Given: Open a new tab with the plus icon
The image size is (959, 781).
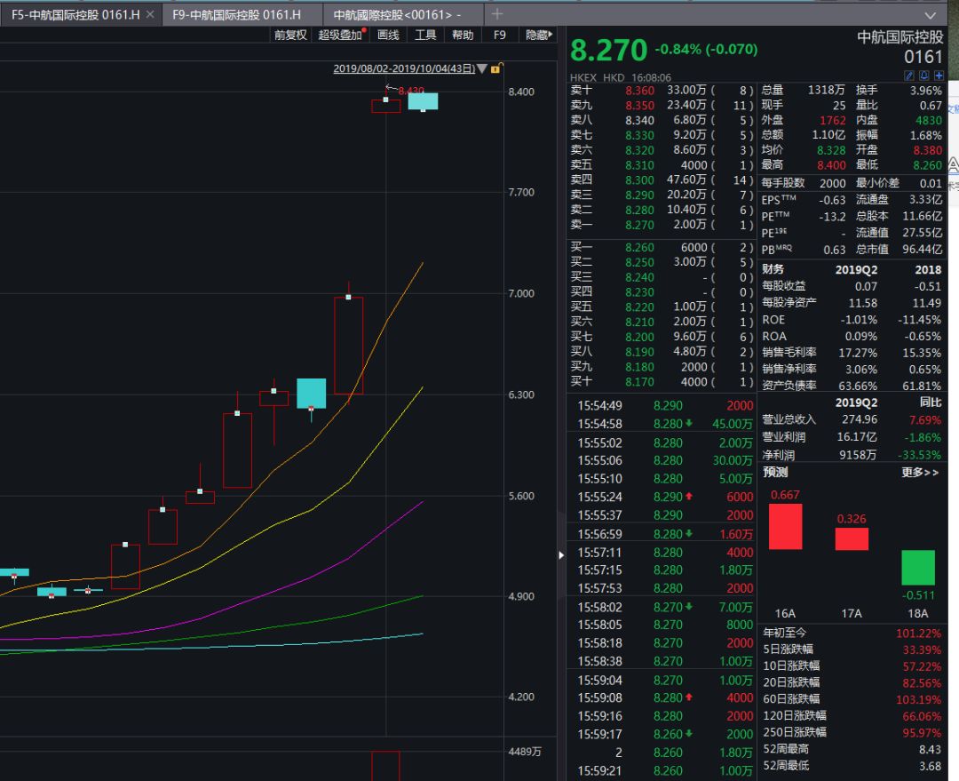Looking at the screenshot, I should point(497,14).
